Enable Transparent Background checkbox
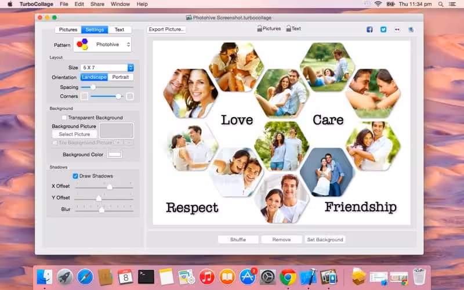This screenshot has width=464, height=290. click(x=64, y=118)
